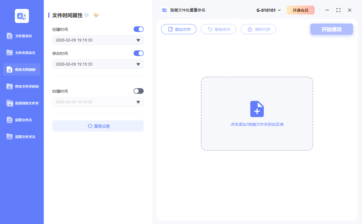Click the 开始修改 button

[332, 29]
